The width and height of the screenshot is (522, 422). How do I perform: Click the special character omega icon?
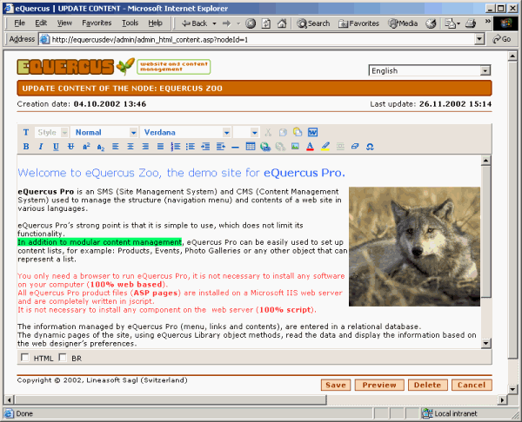point(369,146)
